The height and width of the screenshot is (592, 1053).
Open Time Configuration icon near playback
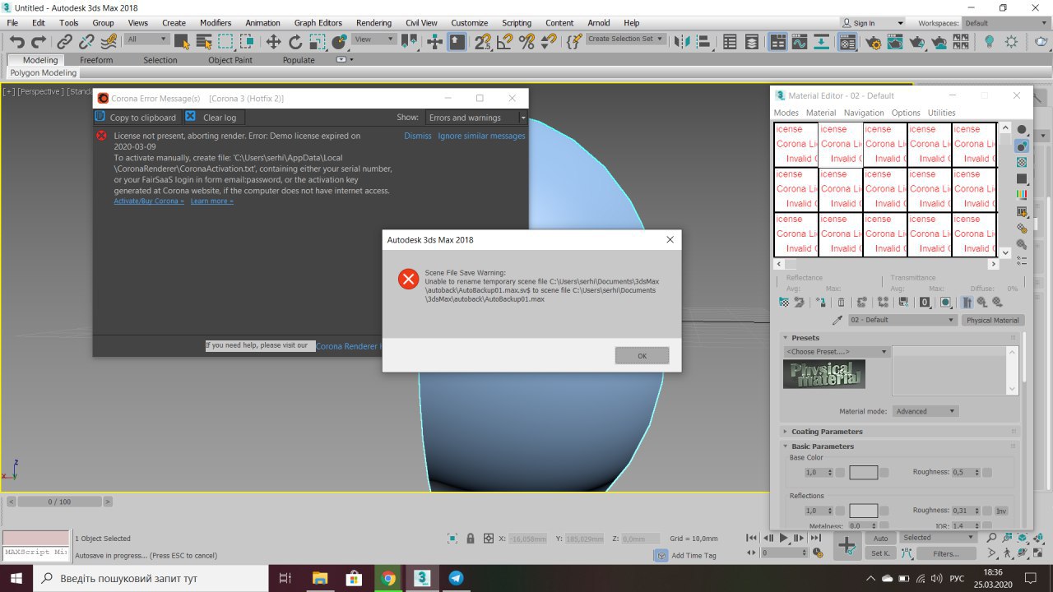coord(818,553)
